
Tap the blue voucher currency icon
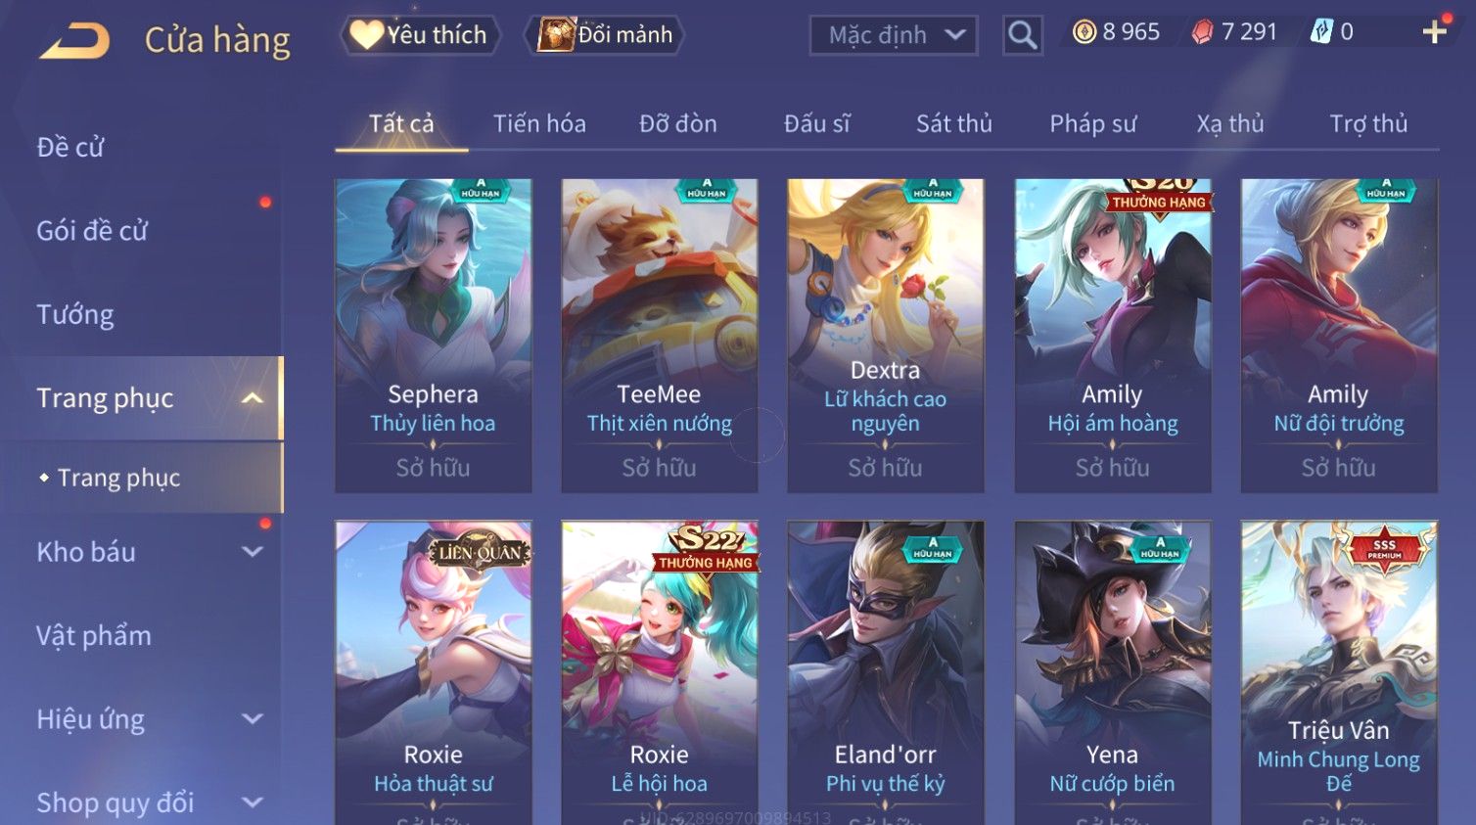click(x=1321, y=32)
